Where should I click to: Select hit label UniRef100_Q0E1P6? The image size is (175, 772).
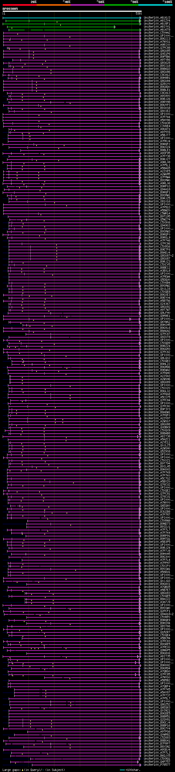(x=157, y=54)
